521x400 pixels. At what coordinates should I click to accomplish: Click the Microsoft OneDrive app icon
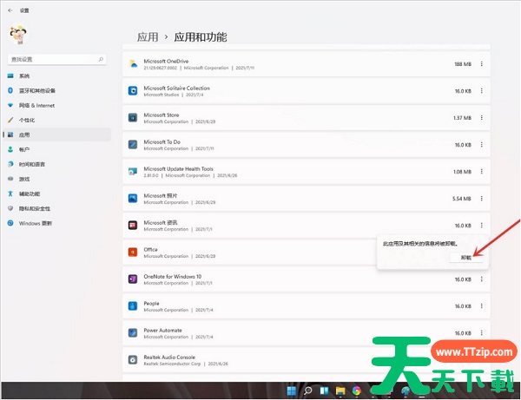(133, 63)
